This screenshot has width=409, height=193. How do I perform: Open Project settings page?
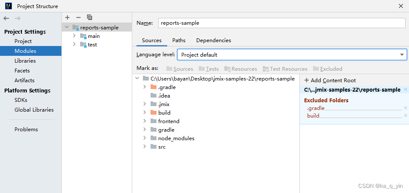coord(23,41)
